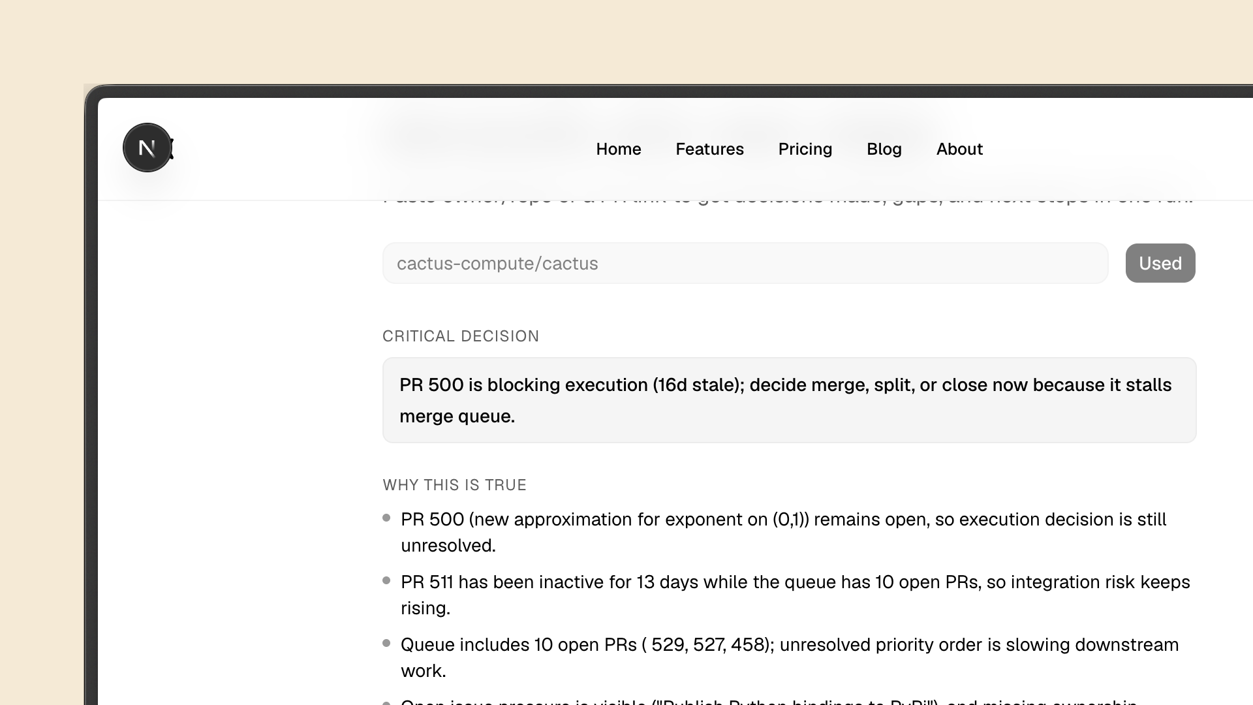This screenshot has height=705, width=1253.
Task: Click inside the cactus-compute/cactus repo input field
Action: [x=744, y=263]
